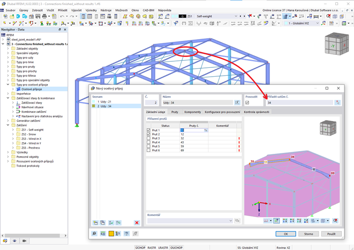Switch to the Kontrola správnosti tab
The image size is (354, 250).
tap(257, 112)
